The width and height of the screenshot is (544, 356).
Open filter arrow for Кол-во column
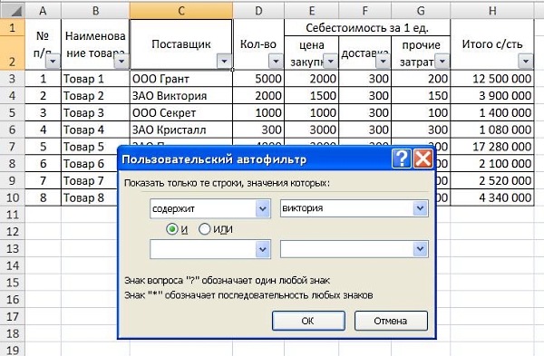coord(276,62)
